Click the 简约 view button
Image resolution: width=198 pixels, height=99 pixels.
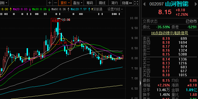[x=114, y=3]
